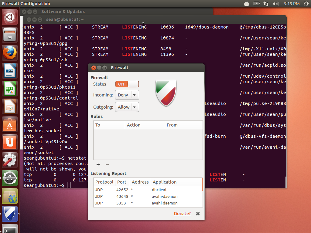Close the sean@ubuntu1 terminal window

29,19
